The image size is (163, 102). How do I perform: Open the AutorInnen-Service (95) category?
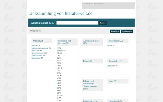pyautogui.click(x=91, y=42)
